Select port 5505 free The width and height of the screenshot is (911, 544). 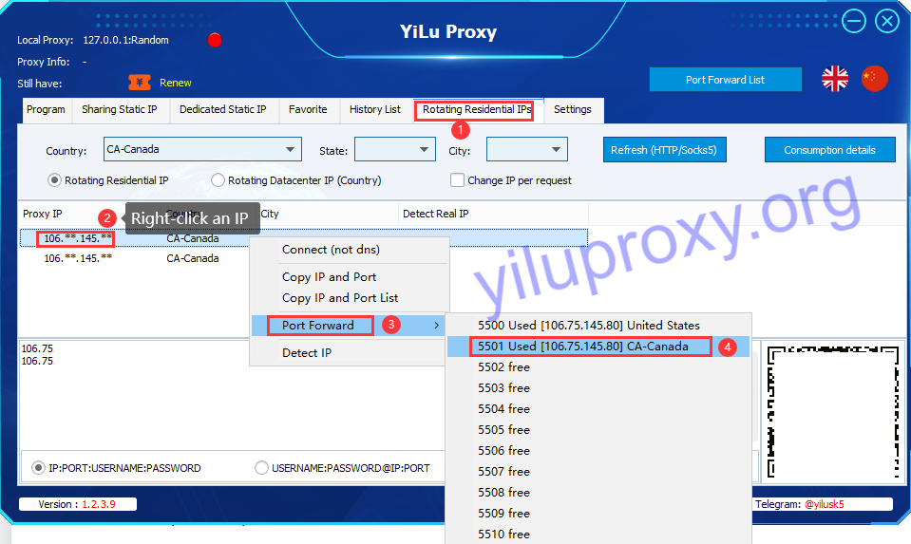pyautogui.click(x=598, y=430)
